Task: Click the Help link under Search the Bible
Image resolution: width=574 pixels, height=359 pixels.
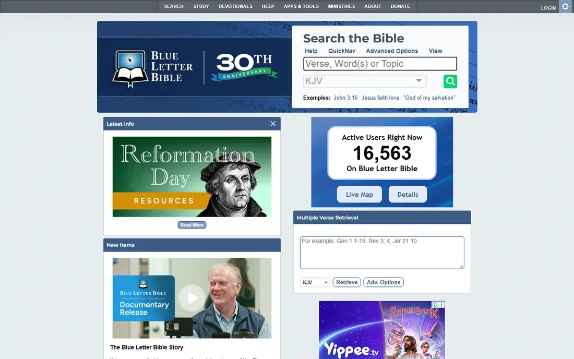Action: (311, 51)
